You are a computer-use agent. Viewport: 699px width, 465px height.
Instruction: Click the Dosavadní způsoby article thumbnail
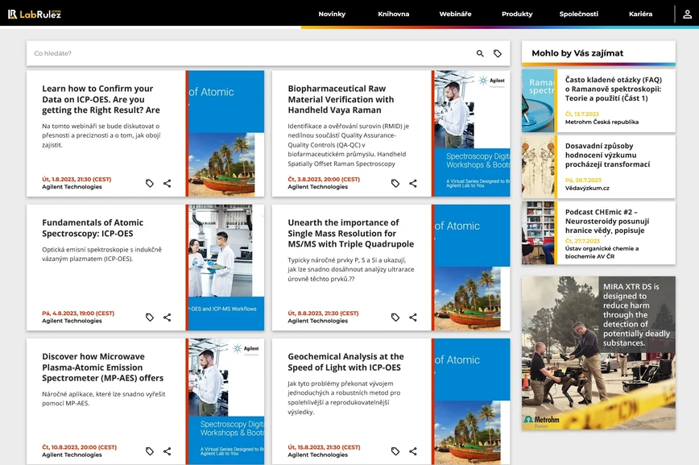tap(538, 167)
